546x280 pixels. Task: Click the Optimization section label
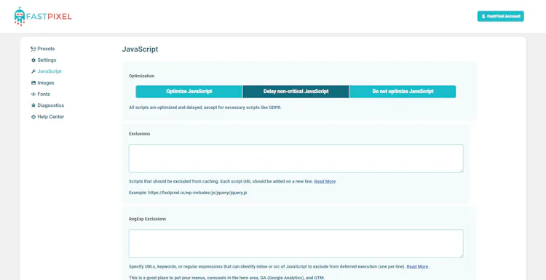click(141, 76)
